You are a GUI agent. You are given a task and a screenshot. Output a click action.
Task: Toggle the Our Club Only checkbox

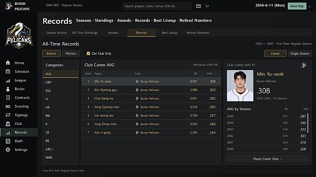tap(88, 53)
